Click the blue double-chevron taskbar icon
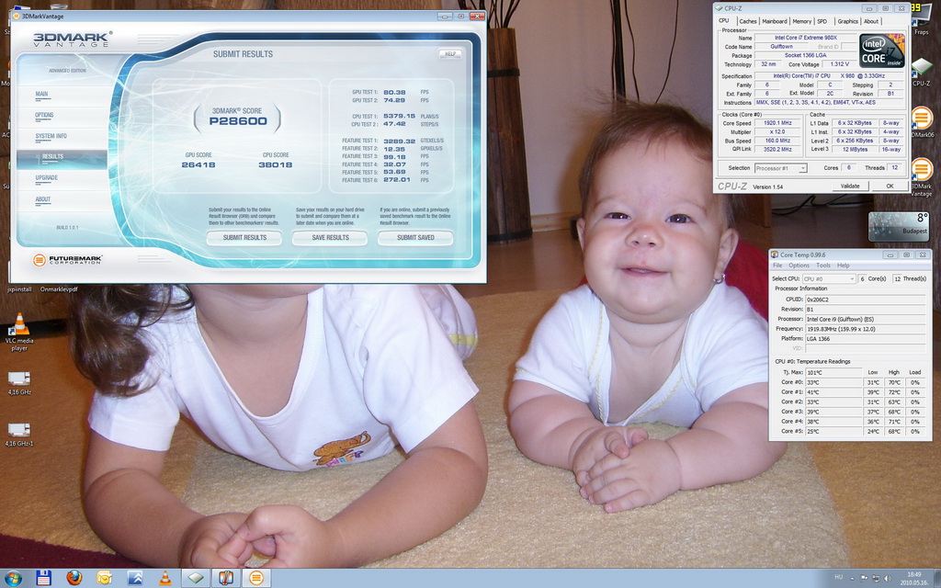The width and height of the screenshot is (941, 588). click(135, 579)
